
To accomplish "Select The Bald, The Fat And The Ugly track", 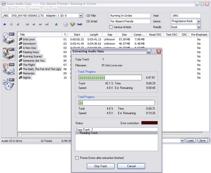I will [42, 69].
